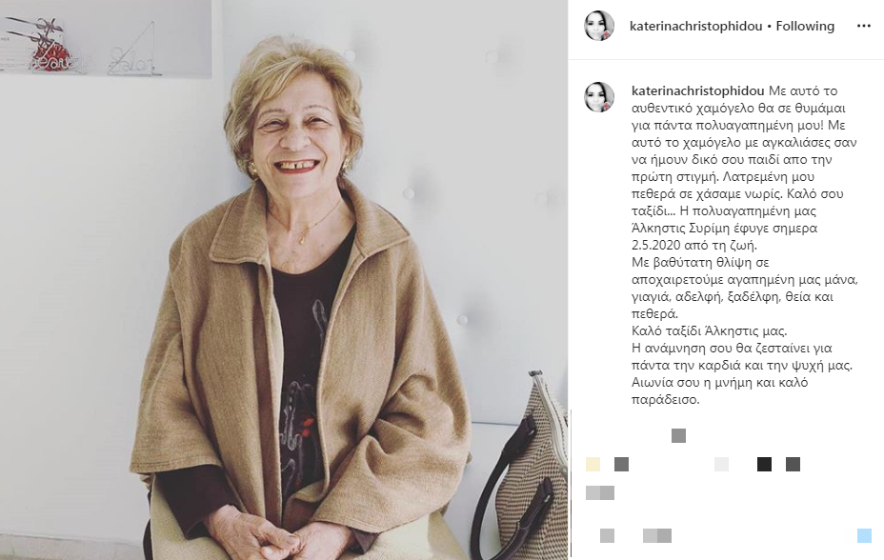
Task: Click the small avatar beside the caption
Action: click(599, 97)
